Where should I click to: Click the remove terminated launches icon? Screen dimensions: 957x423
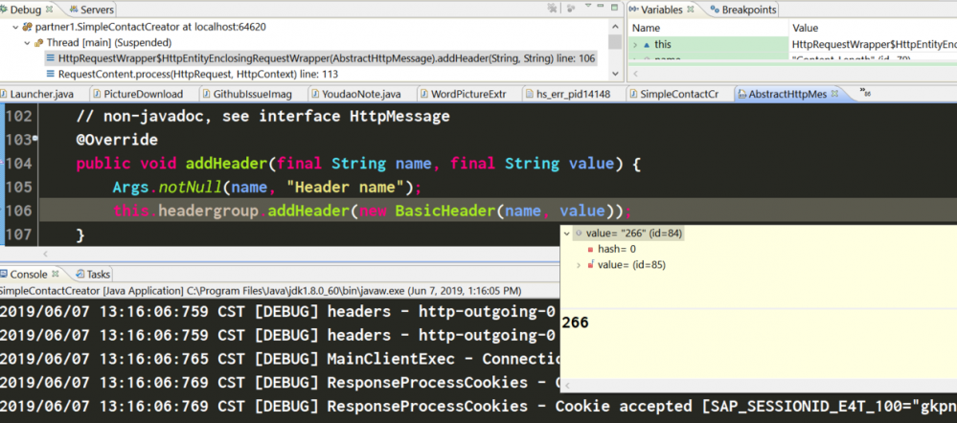coord(553,8)
